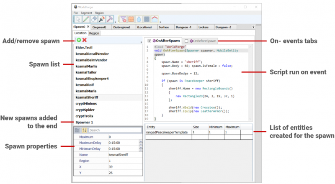The width and height of the screenshot is (335, 184).
Task: Click the red remove spawn X
Action: tap(84, 40)
